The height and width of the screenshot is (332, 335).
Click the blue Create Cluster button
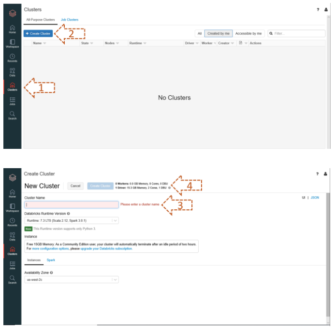tap(38, 33)
